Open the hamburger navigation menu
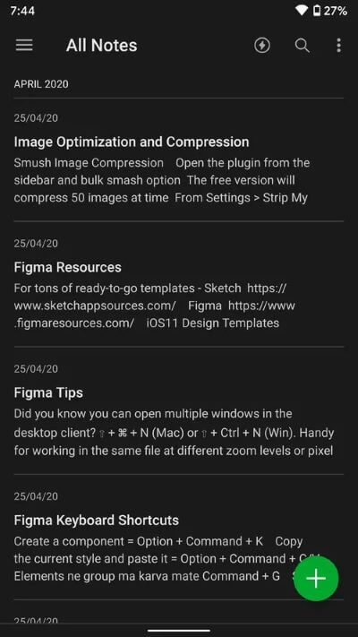Screen dimensions: 358x637 point(24,45)
